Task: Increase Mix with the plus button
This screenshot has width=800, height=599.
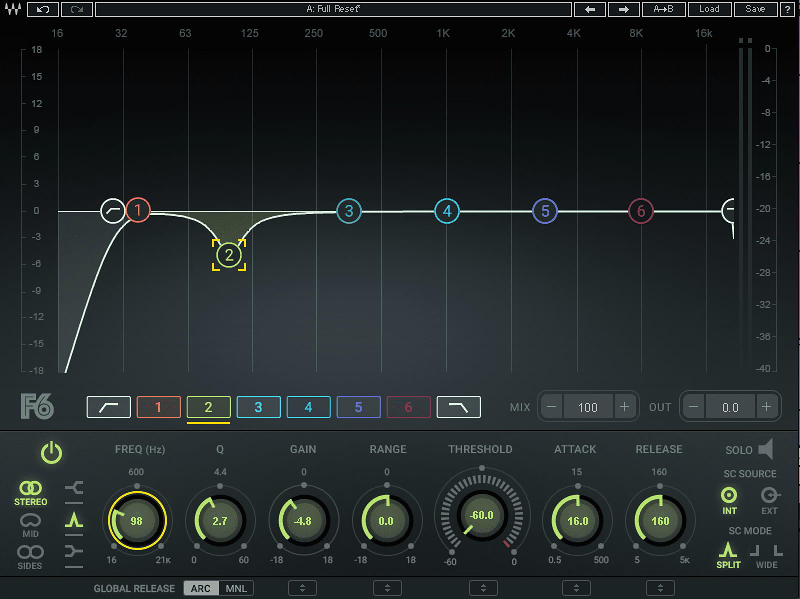Action: (624, 407)
